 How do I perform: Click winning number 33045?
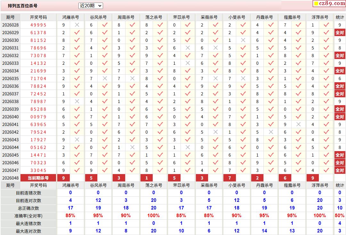(38, 170)
